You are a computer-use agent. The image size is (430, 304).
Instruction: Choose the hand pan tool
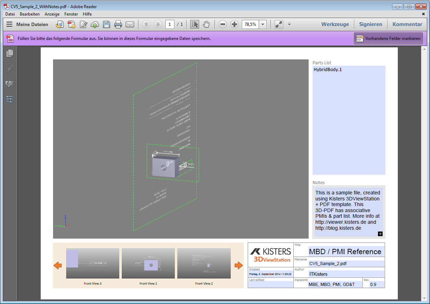click(x=206, y=24)
